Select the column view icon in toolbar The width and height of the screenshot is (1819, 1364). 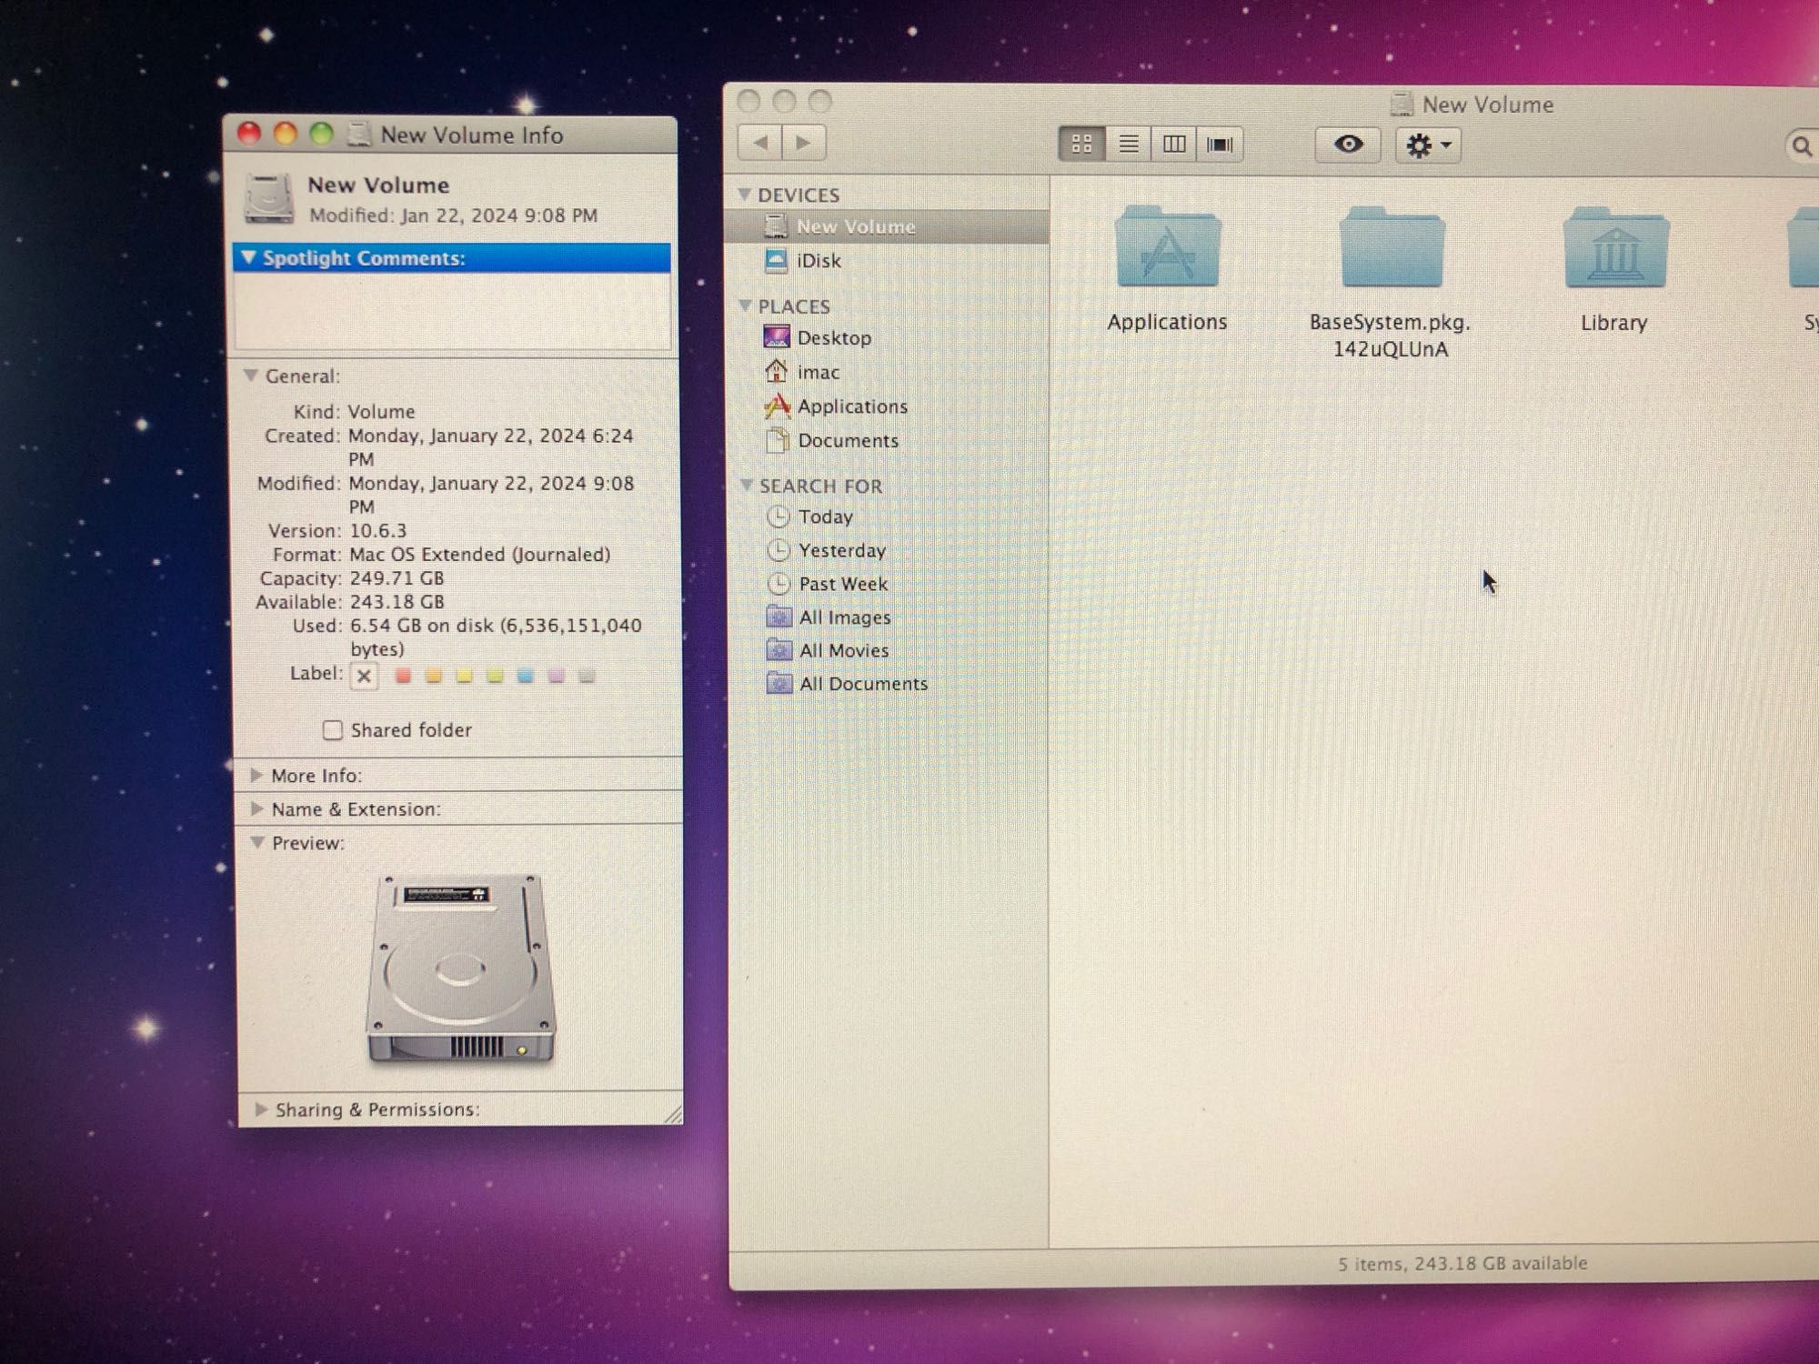(1176, 144)
